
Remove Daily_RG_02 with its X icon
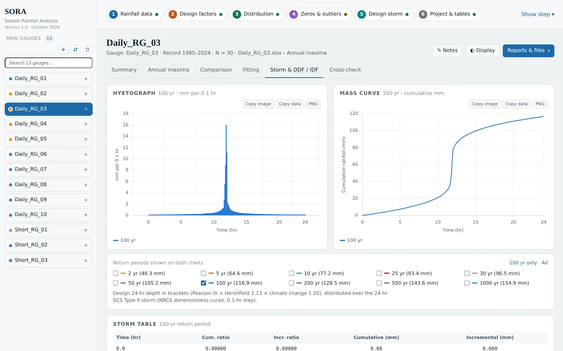(86, 94)
